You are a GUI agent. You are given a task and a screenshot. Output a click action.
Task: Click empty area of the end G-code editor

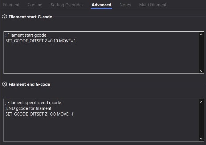tap(100, 129)
